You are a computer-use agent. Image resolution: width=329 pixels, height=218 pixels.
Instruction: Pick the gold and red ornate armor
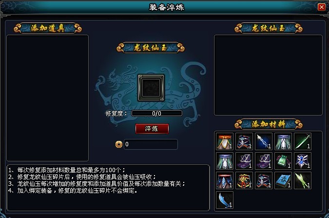coord(244,180)
